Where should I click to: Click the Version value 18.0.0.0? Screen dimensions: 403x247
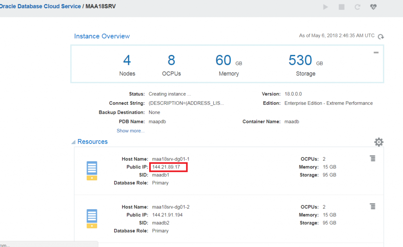click(x=293, y=94)
